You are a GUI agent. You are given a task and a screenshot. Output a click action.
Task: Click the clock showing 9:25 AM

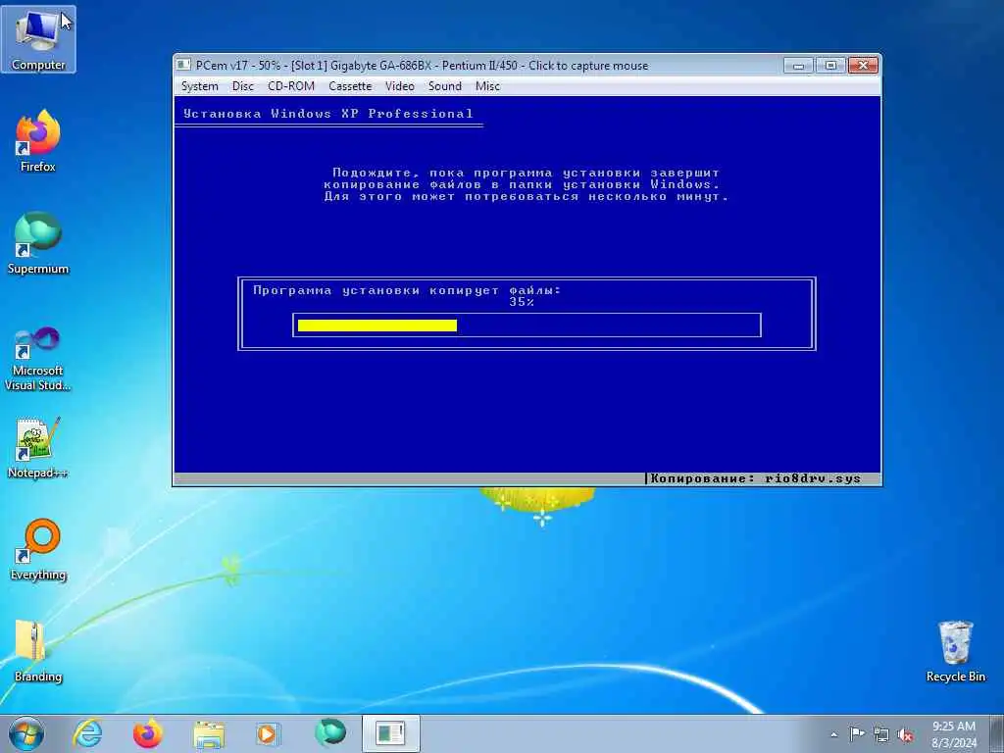point(953,734)
